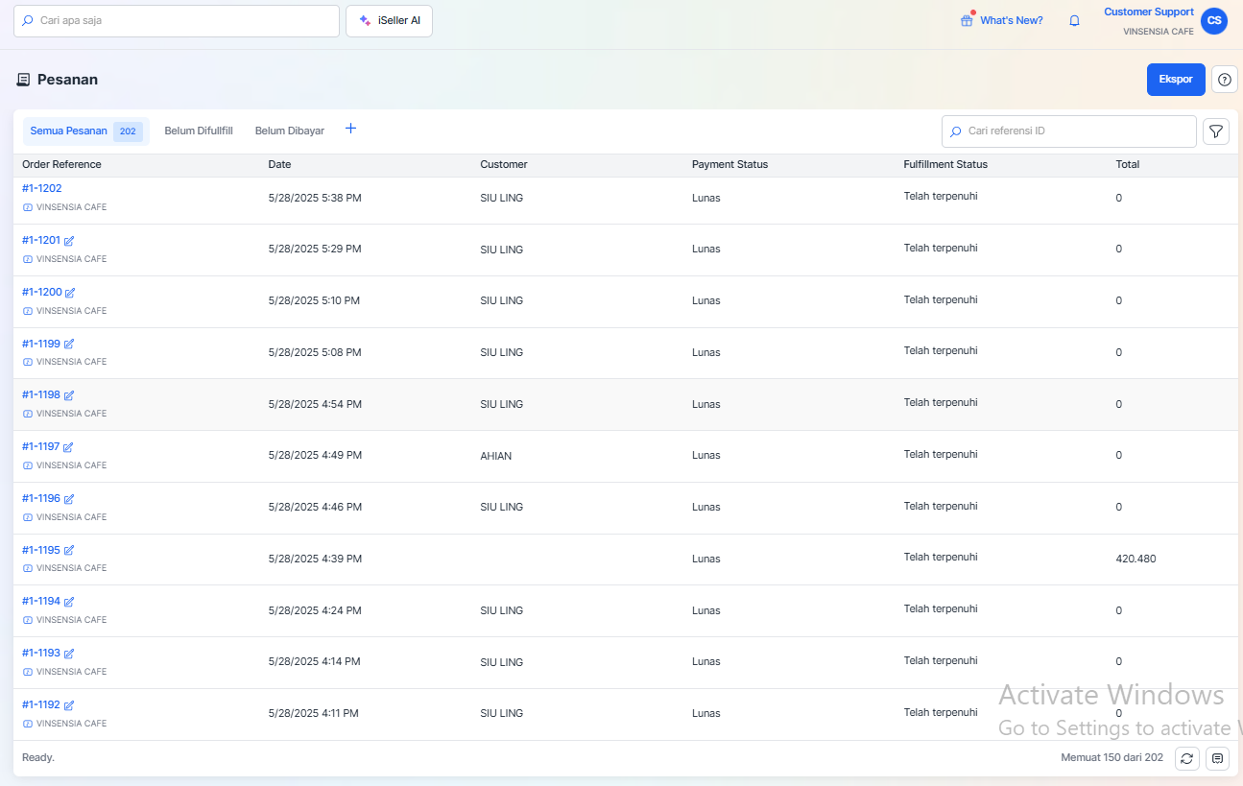1243x786 pixels.
Task: Open the What's New gift icon
Action: pyautogui.click(x=967, y=21)
